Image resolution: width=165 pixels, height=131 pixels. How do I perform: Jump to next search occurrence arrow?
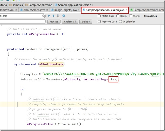point(54,16)
